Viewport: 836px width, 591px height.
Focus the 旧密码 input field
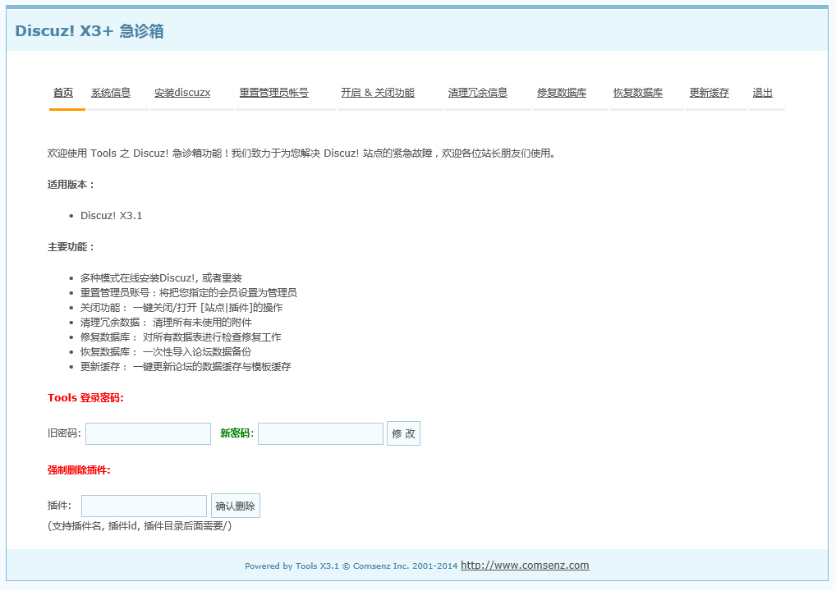pyautogui.click(x=148, y=433)
